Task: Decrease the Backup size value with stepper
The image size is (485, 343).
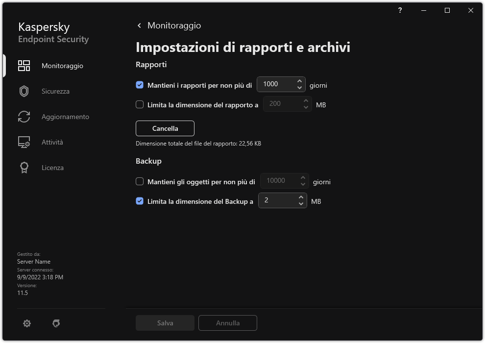Action: coord(301,203)
